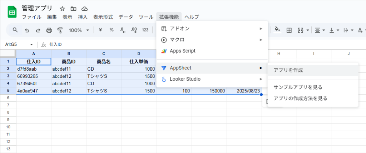Select cell containing d7fd8aab
This screenshot has width=366, height=153.
tap(34, 69)
